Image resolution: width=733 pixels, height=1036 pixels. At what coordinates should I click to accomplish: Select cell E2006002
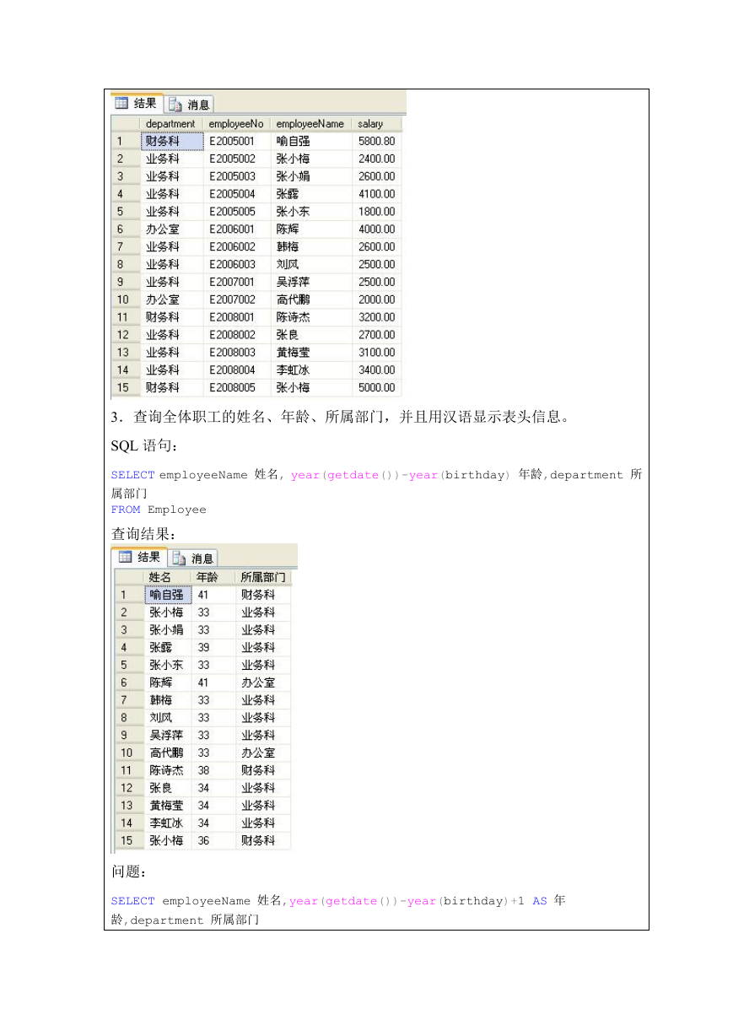[237, 247]
